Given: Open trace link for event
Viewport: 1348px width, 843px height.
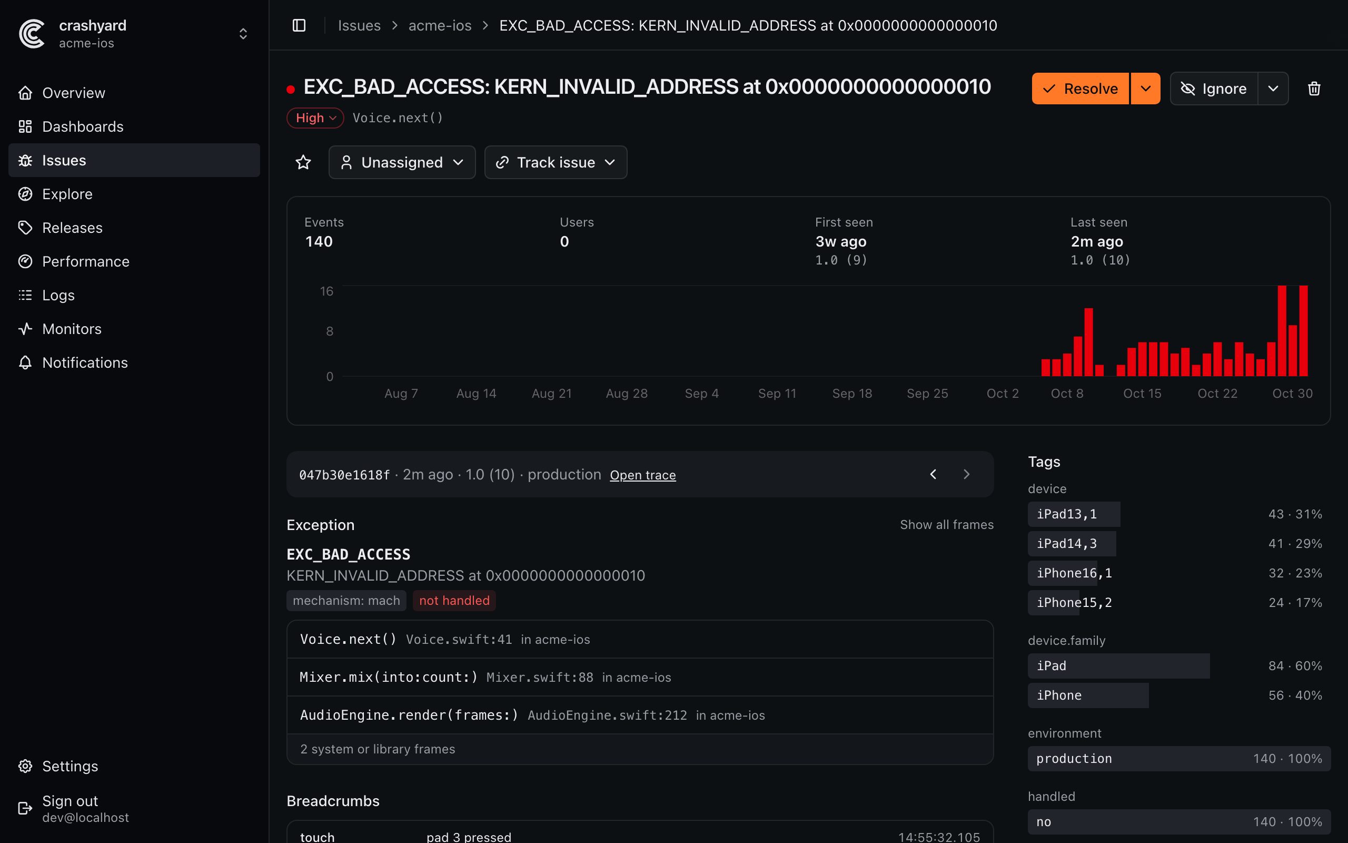Looking at the screenshot, I should point(643,476).
